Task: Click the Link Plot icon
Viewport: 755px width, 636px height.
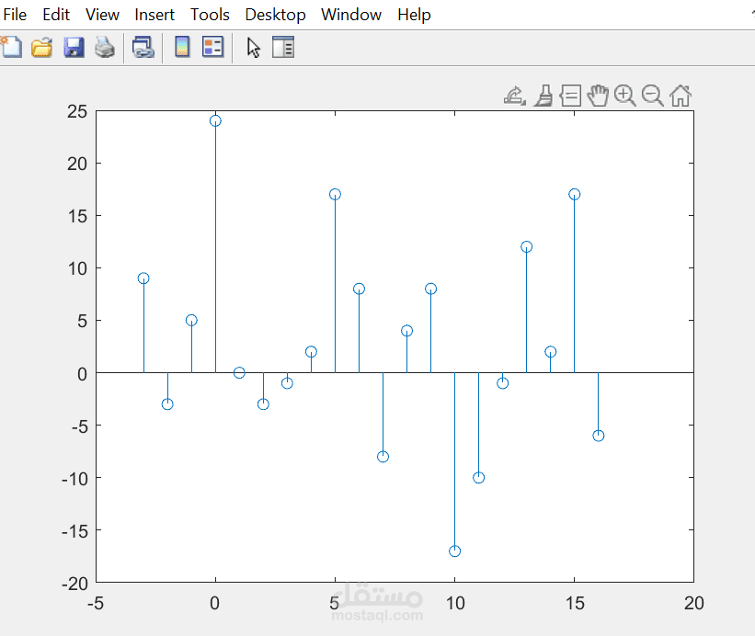Action: pyautogui.click(x=143, y=47)
